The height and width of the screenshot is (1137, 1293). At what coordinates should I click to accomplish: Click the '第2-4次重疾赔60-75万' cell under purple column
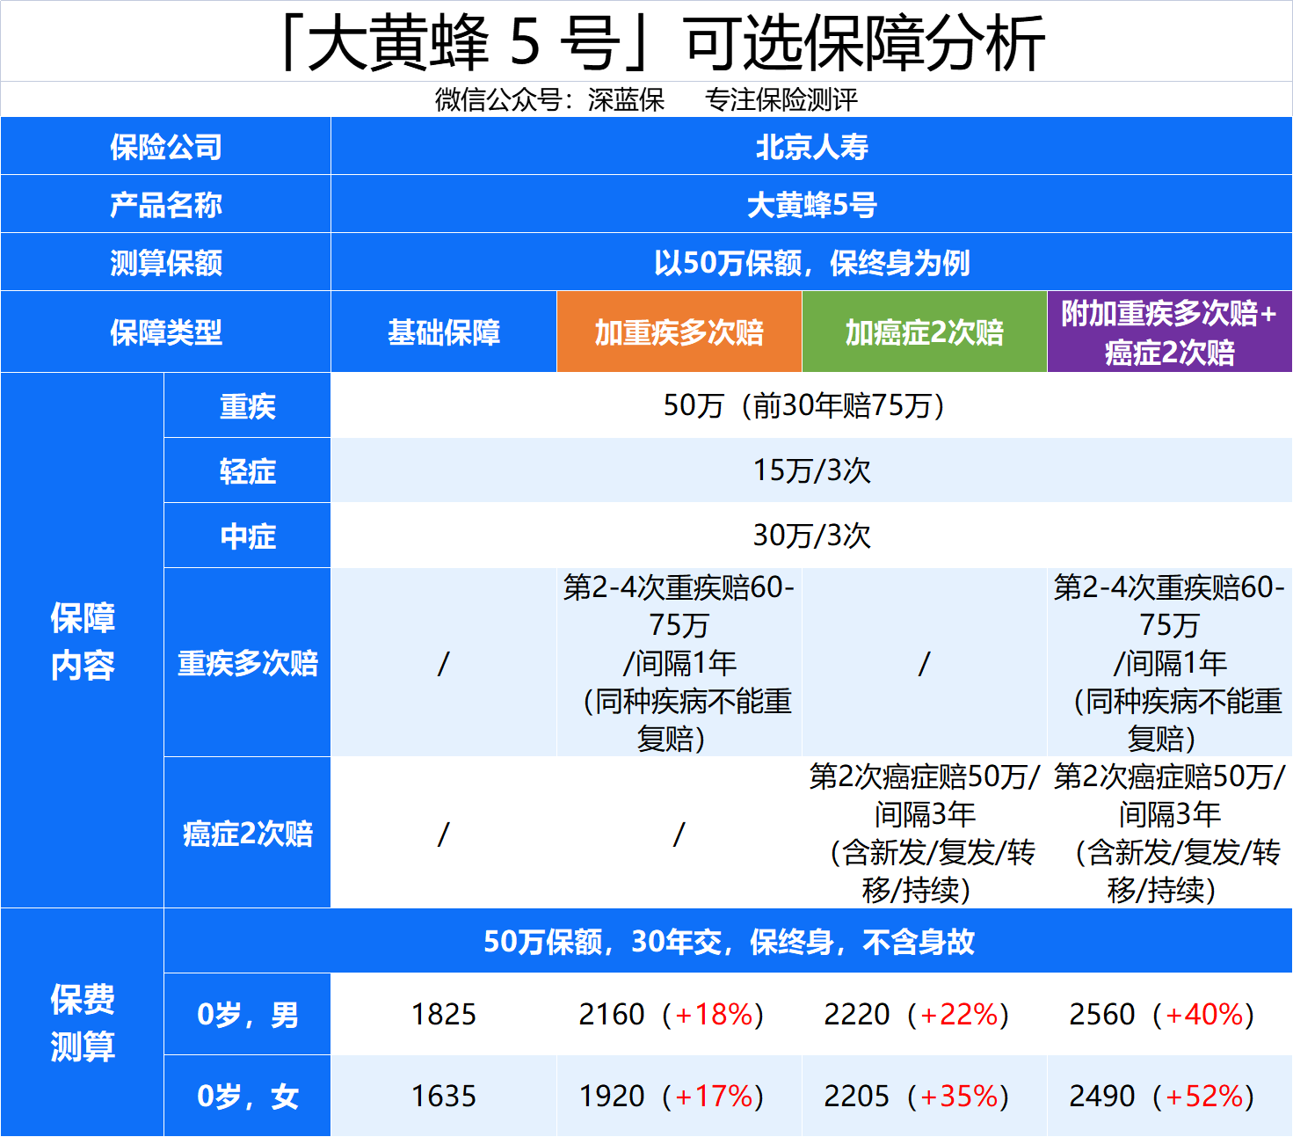1170,662
